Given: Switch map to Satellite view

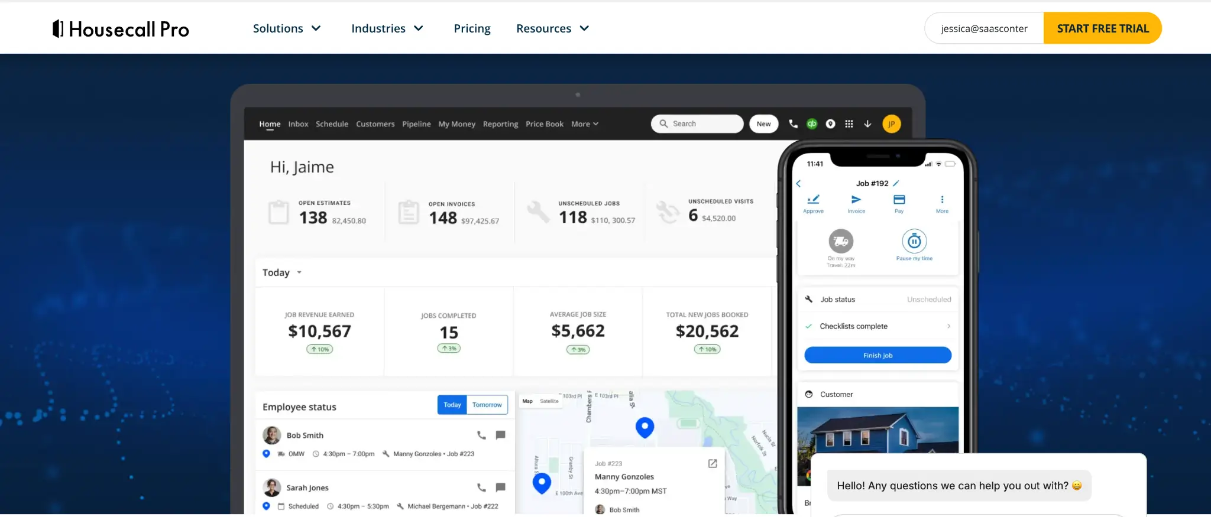Looking at the screenshot, I should point(549,401).
